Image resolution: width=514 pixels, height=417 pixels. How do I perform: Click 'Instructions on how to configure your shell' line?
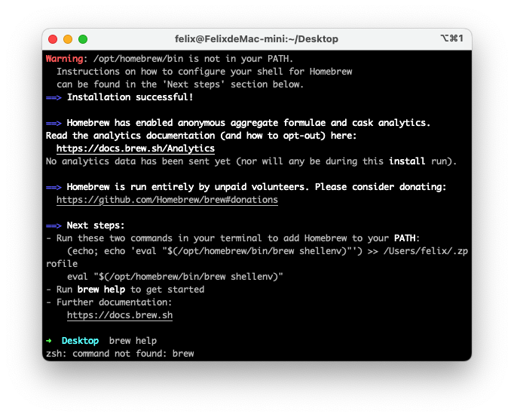point(204,72)
